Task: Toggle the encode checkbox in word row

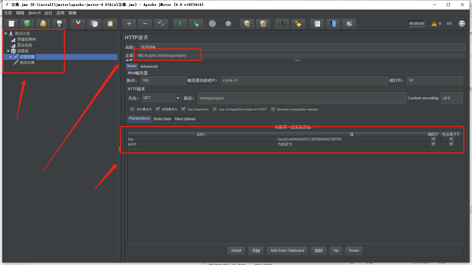Action: pyautogui.click(x=434, y=144)
